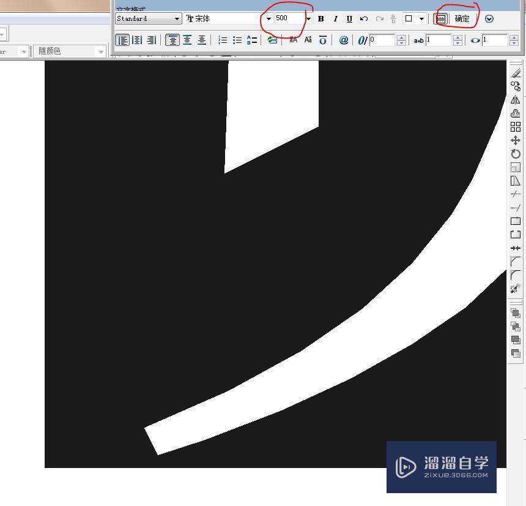The width and height of the screenshot is (526, 506).
Task: Select the Move tool
Action: [x=516, y=140]
